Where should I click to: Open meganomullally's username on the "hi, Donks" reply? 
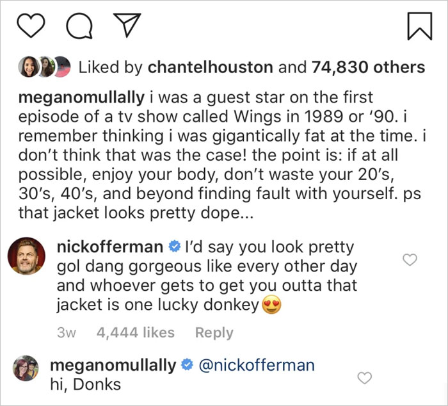coord(112,366)
